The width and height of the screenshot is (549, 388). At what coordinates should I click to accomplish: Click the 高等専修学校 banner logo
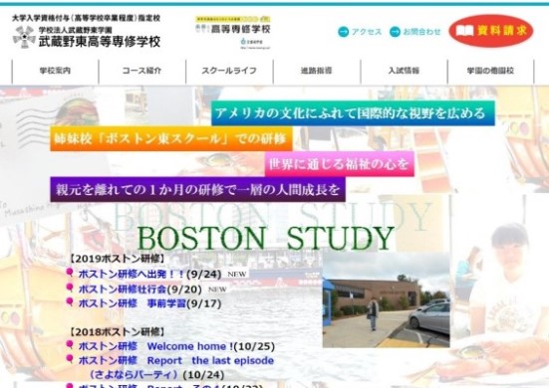[233, 32]
